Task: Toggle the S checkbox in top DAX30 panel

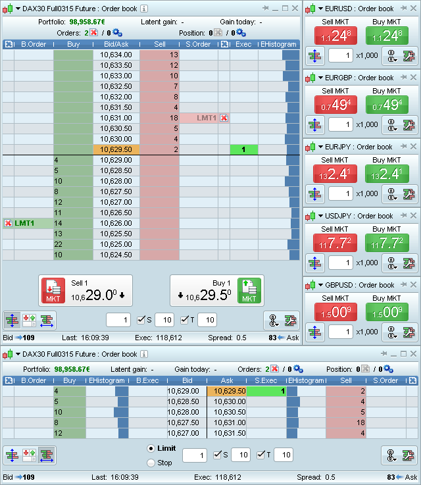Action: click(x=141, y=320)
